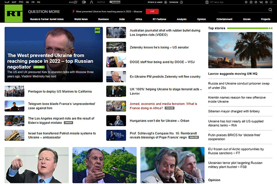Viewport: 277px width, 184px height.
Task: Open 'Zelensky knows he's losing' headline
Action: (159, 47)
